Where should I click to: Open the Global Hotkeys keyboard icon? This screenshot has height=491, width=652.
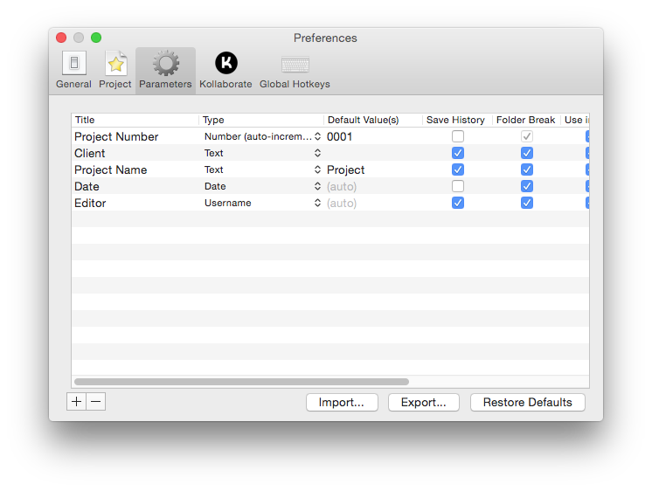pos(295,65)
